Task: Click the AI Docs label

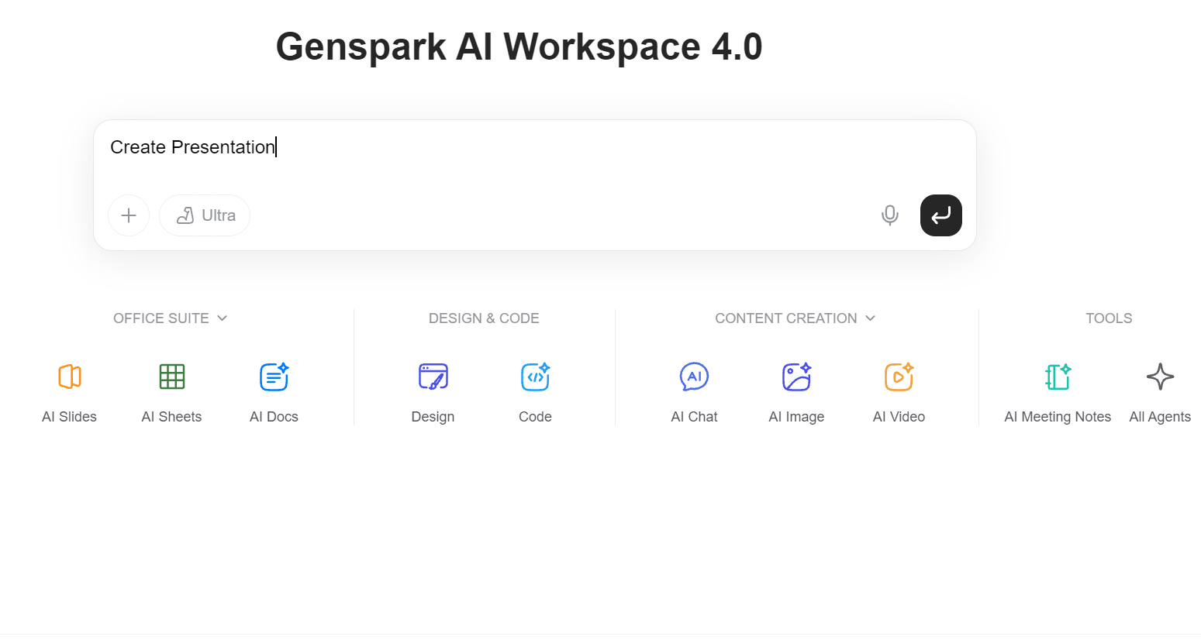Action: tap(274, 417)
